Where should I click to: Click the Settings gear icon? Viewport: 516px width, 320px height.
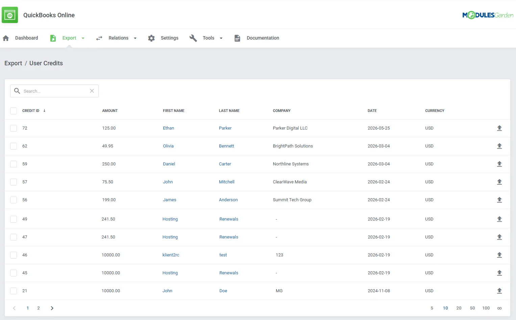(x=151, y=38)
